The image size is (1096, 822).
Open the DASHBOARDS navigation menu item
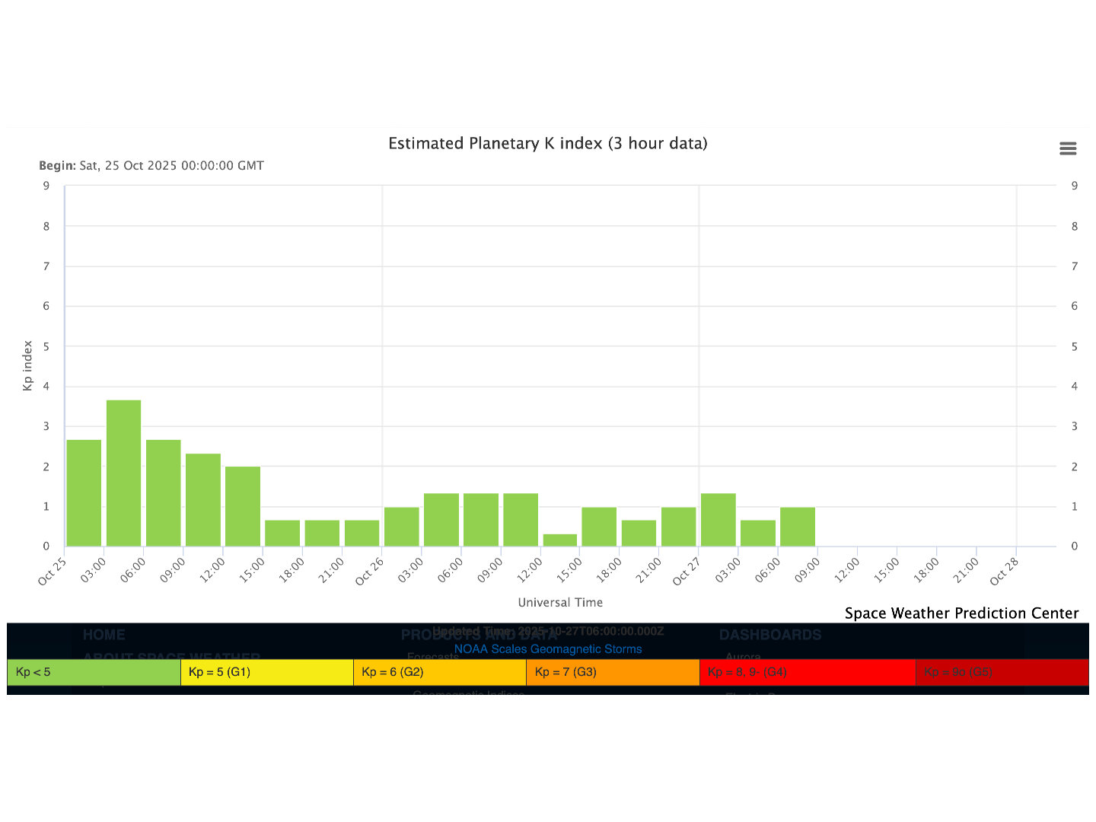point(769,635)
